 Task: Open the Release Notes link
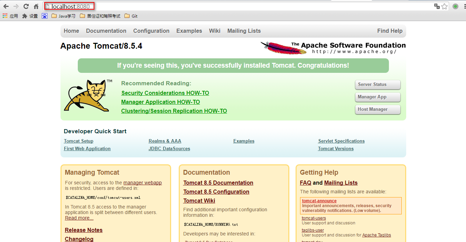(84, 230)
